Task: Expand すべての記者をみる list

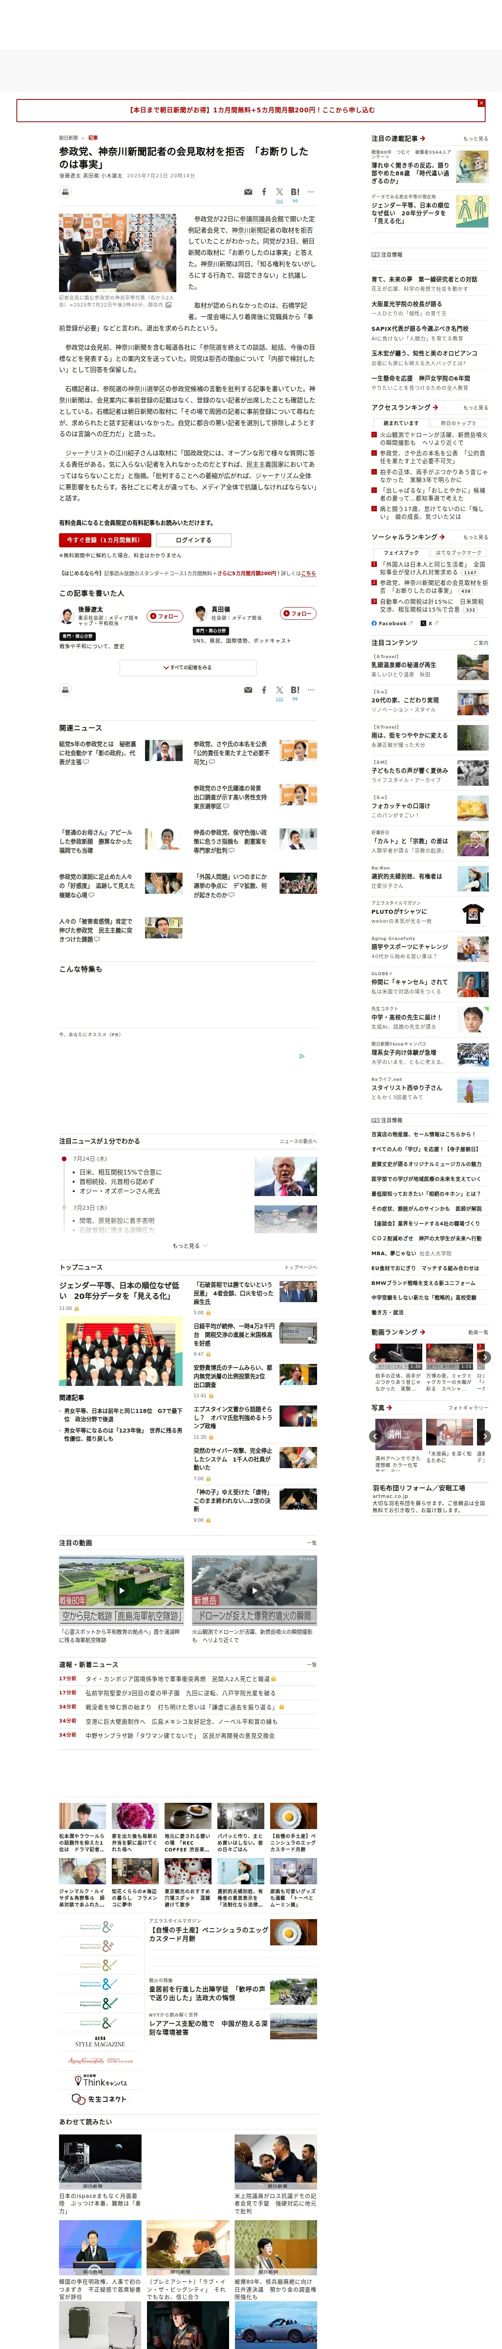Action: click(188, 668)
